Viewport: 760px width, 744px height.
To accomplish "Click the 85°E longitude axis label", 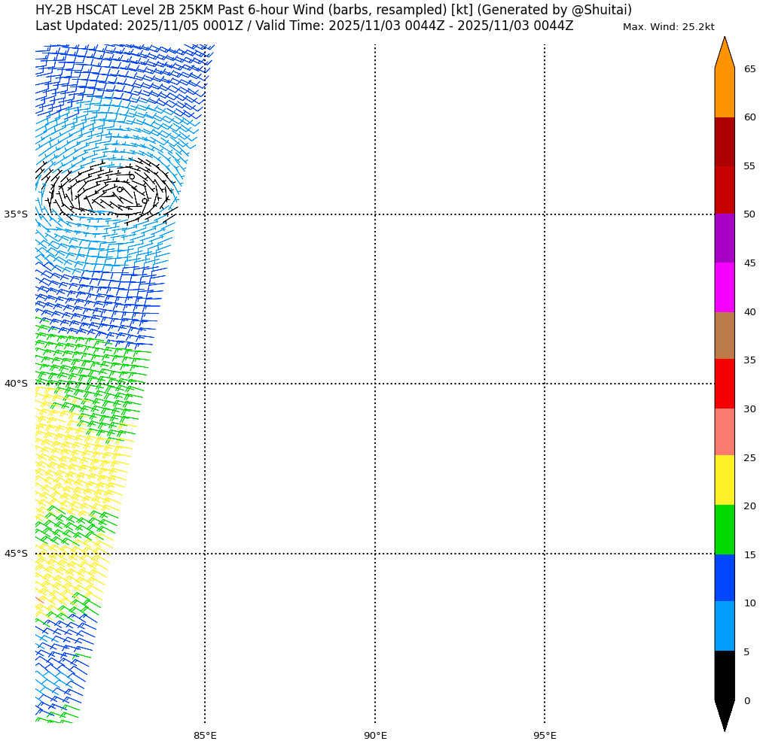I will click(205, 735).
